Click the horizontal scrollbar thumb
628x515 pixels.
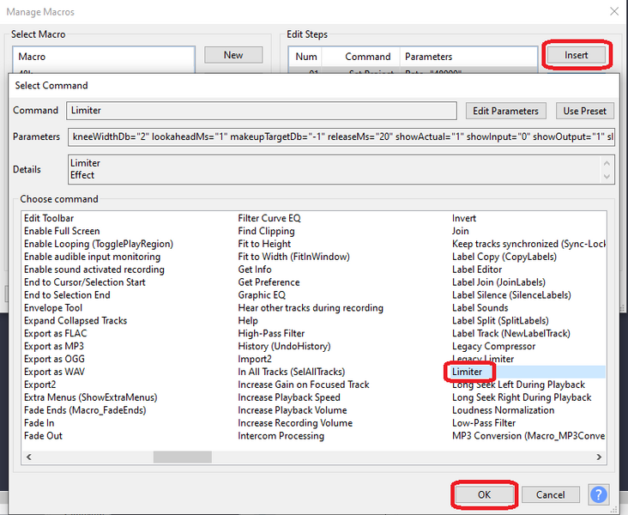pos(182,457)
